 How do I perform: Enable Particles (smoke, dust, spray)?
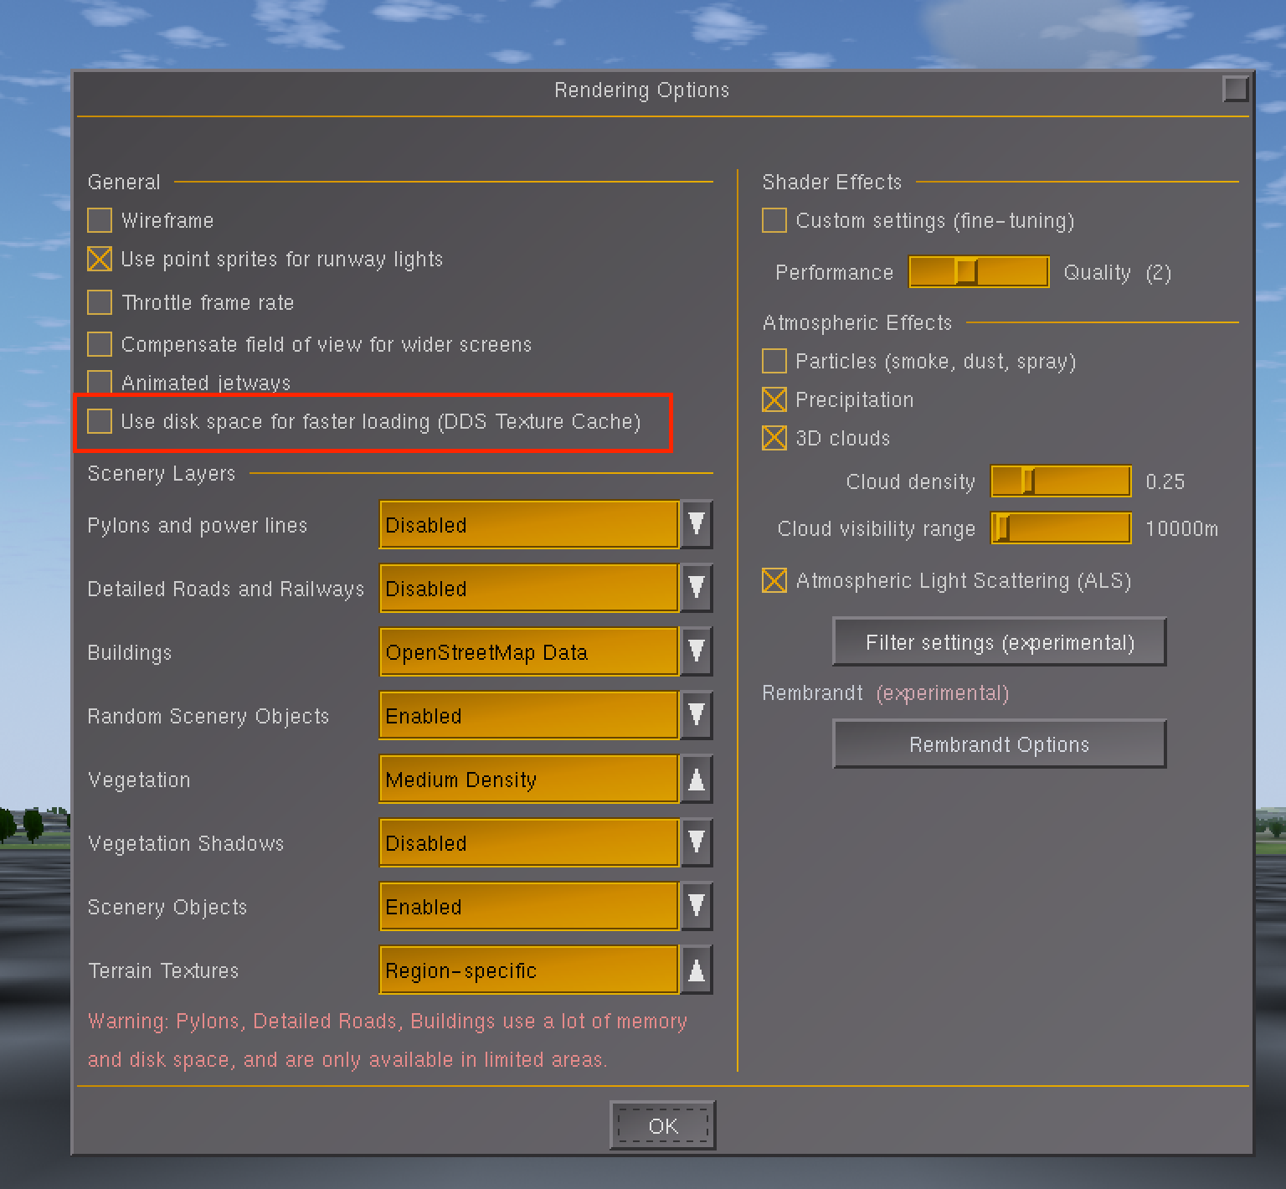click(774, 361)
